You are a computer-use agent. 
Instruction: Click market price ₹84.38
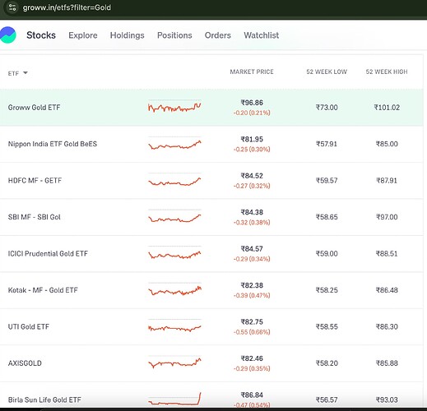[252, 212]
